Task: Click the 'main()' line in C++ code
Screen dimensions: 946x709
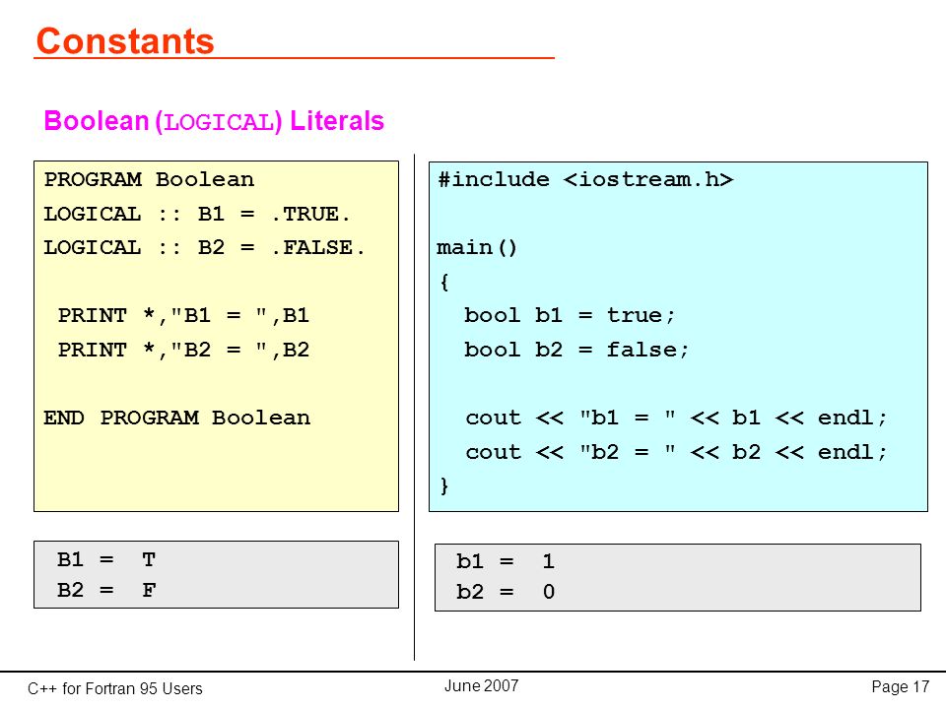Action: pos(477,248)
